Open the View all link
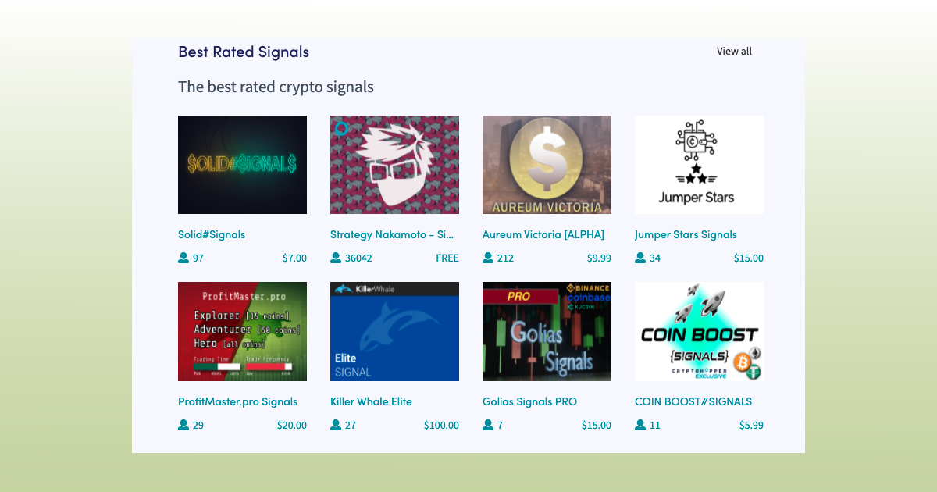This screenshot has width=937, height=492. pos(734,51)
